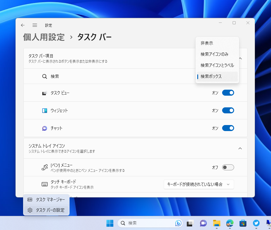Turn on the [ペン] メニュー toggle
This screenshot has width=271, height=230.
(228, 167)
